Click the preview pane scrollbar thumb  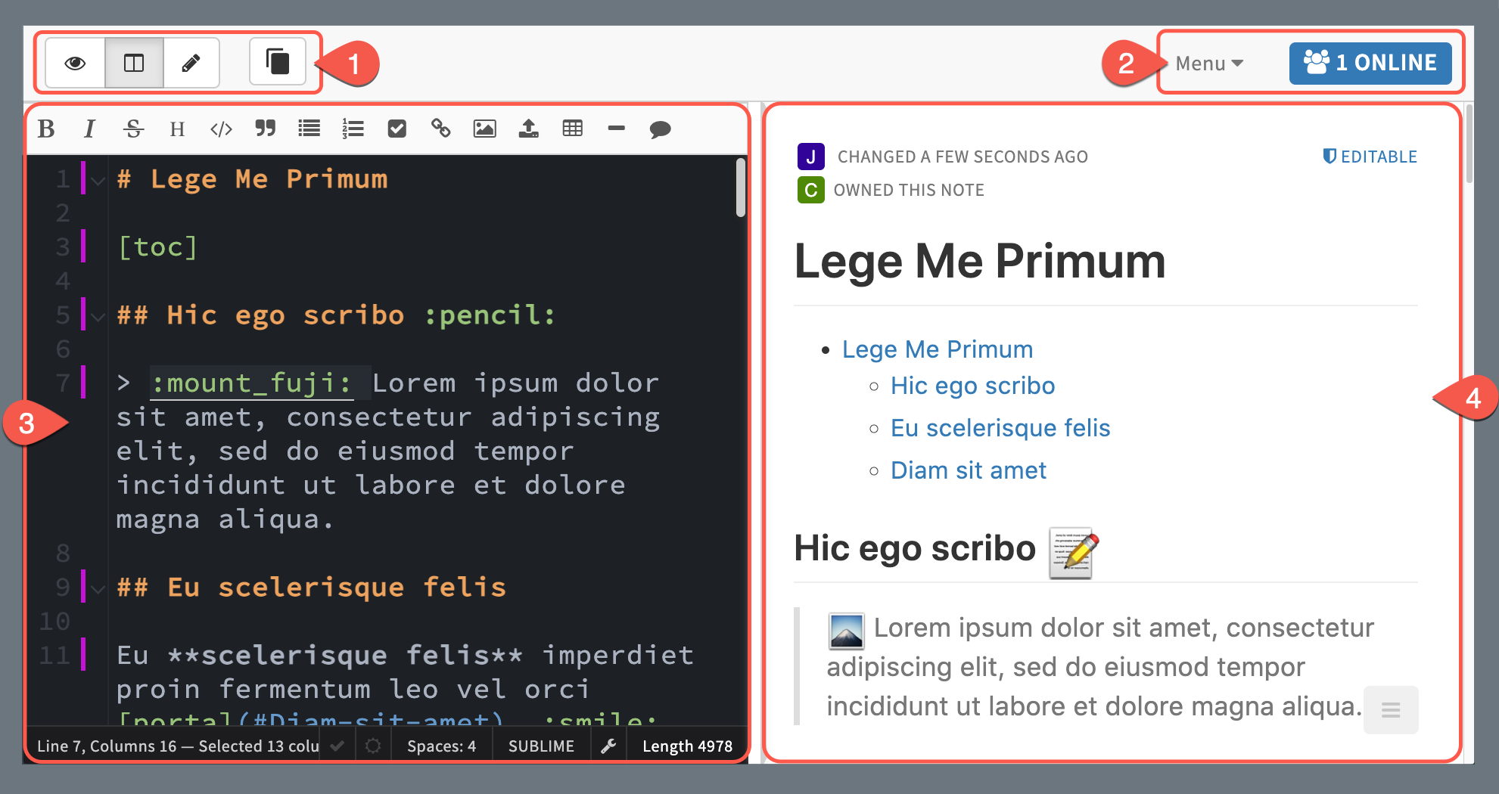(1469, 144)
